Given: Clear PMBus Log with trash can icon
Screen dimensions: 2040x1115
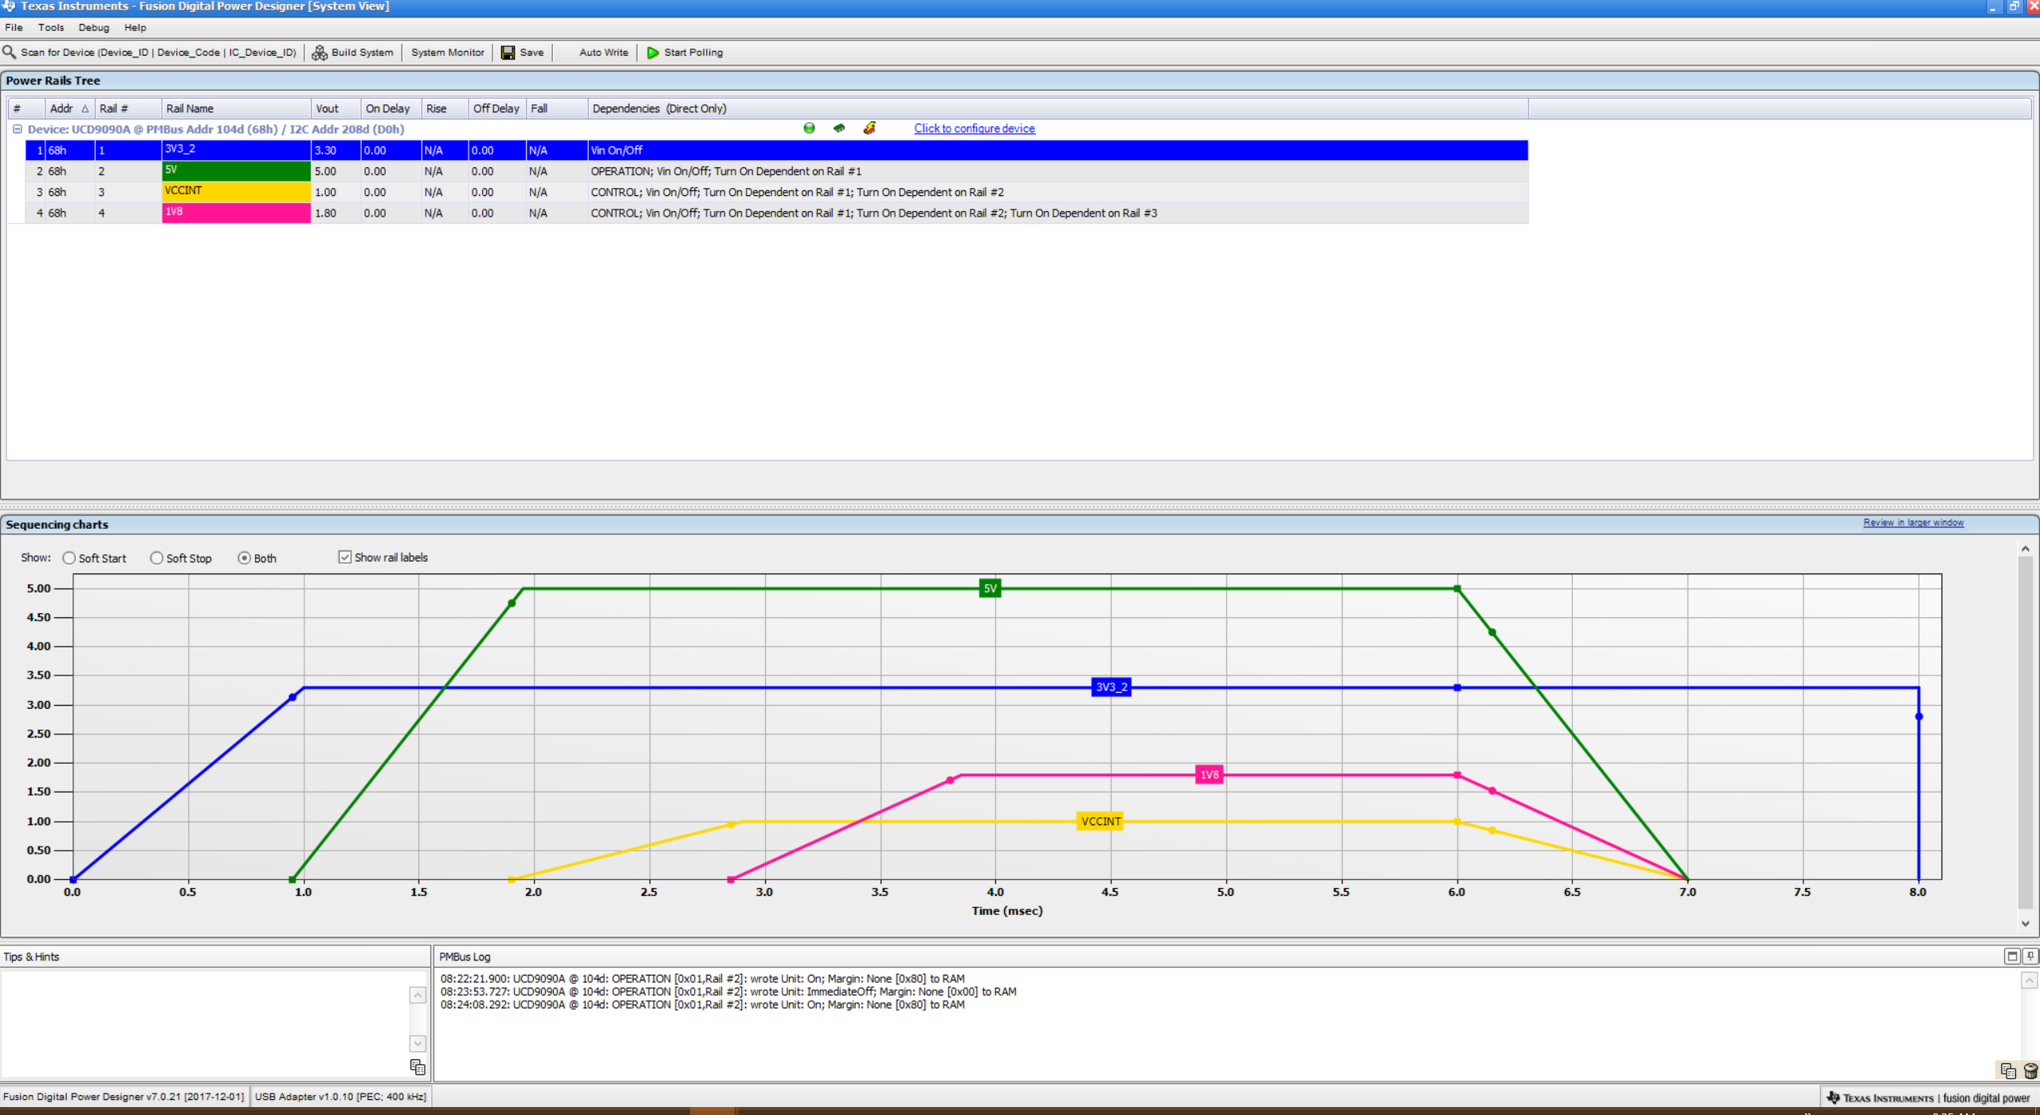Looking at the screenshot, I should pos(2030,1071).
